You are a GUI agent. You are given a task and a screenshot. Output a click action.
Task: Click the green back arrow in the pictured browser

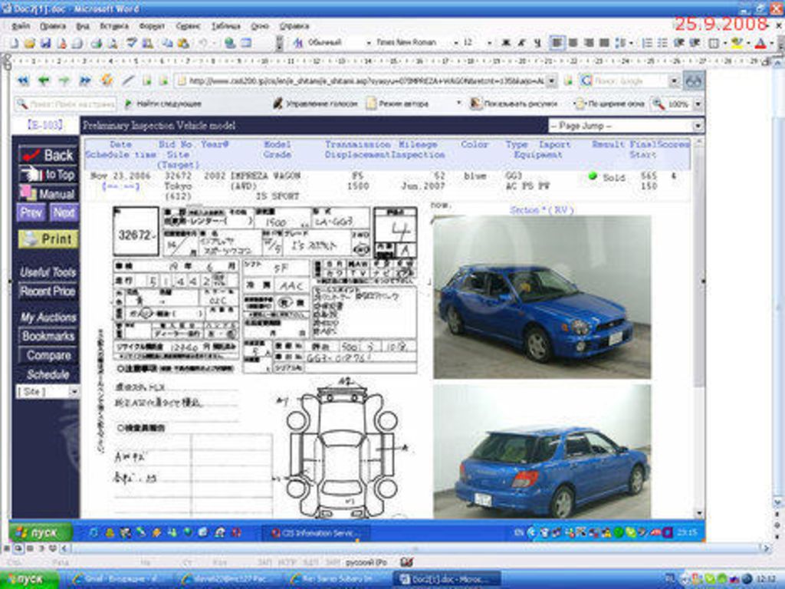44,80
